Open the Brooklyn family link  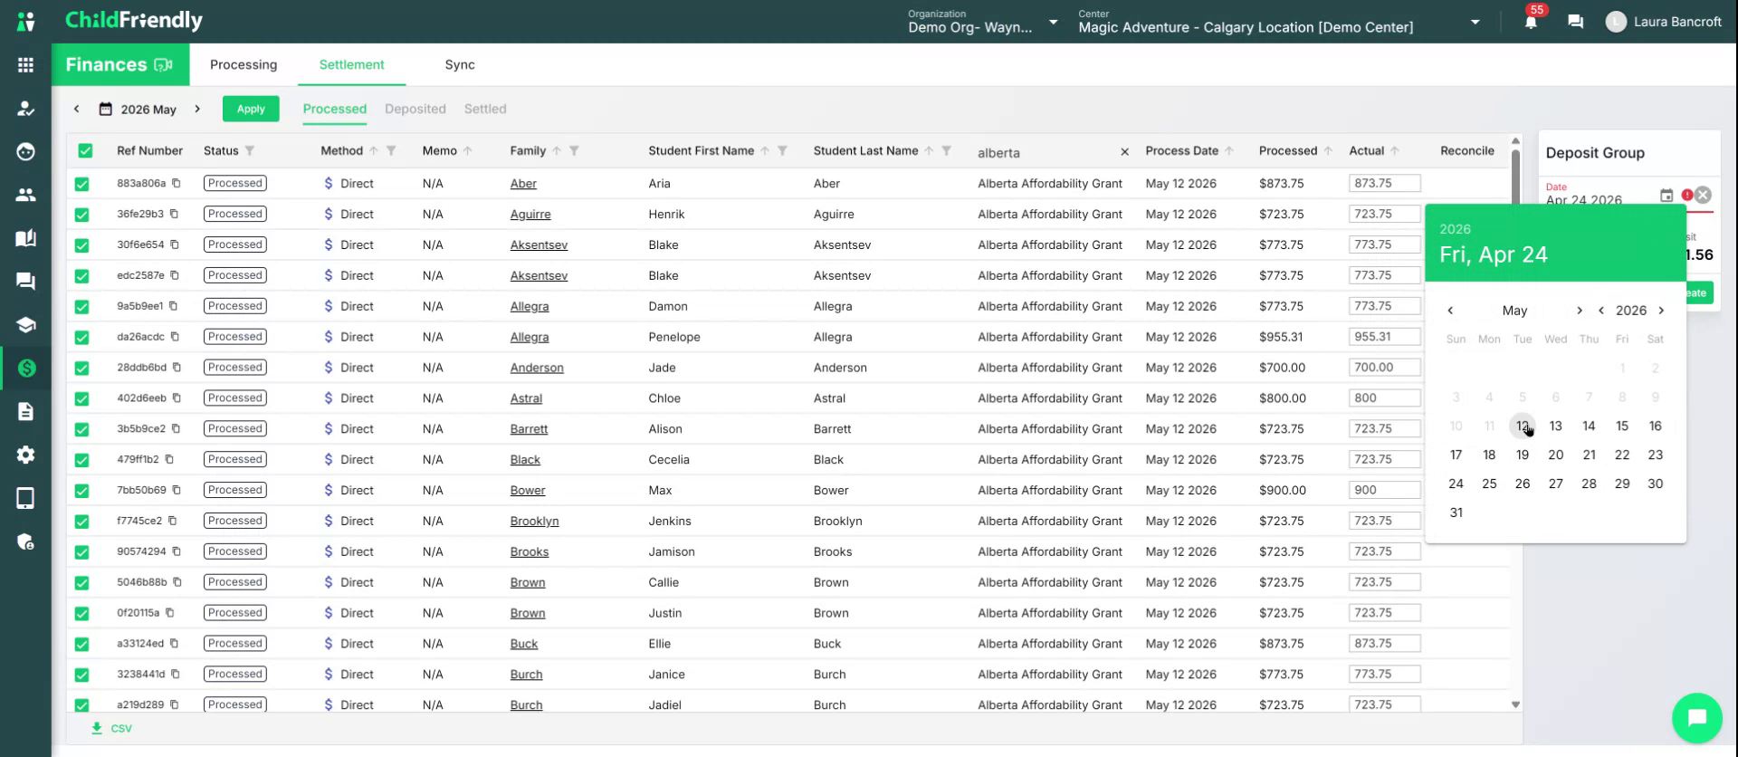pos(534,522)
